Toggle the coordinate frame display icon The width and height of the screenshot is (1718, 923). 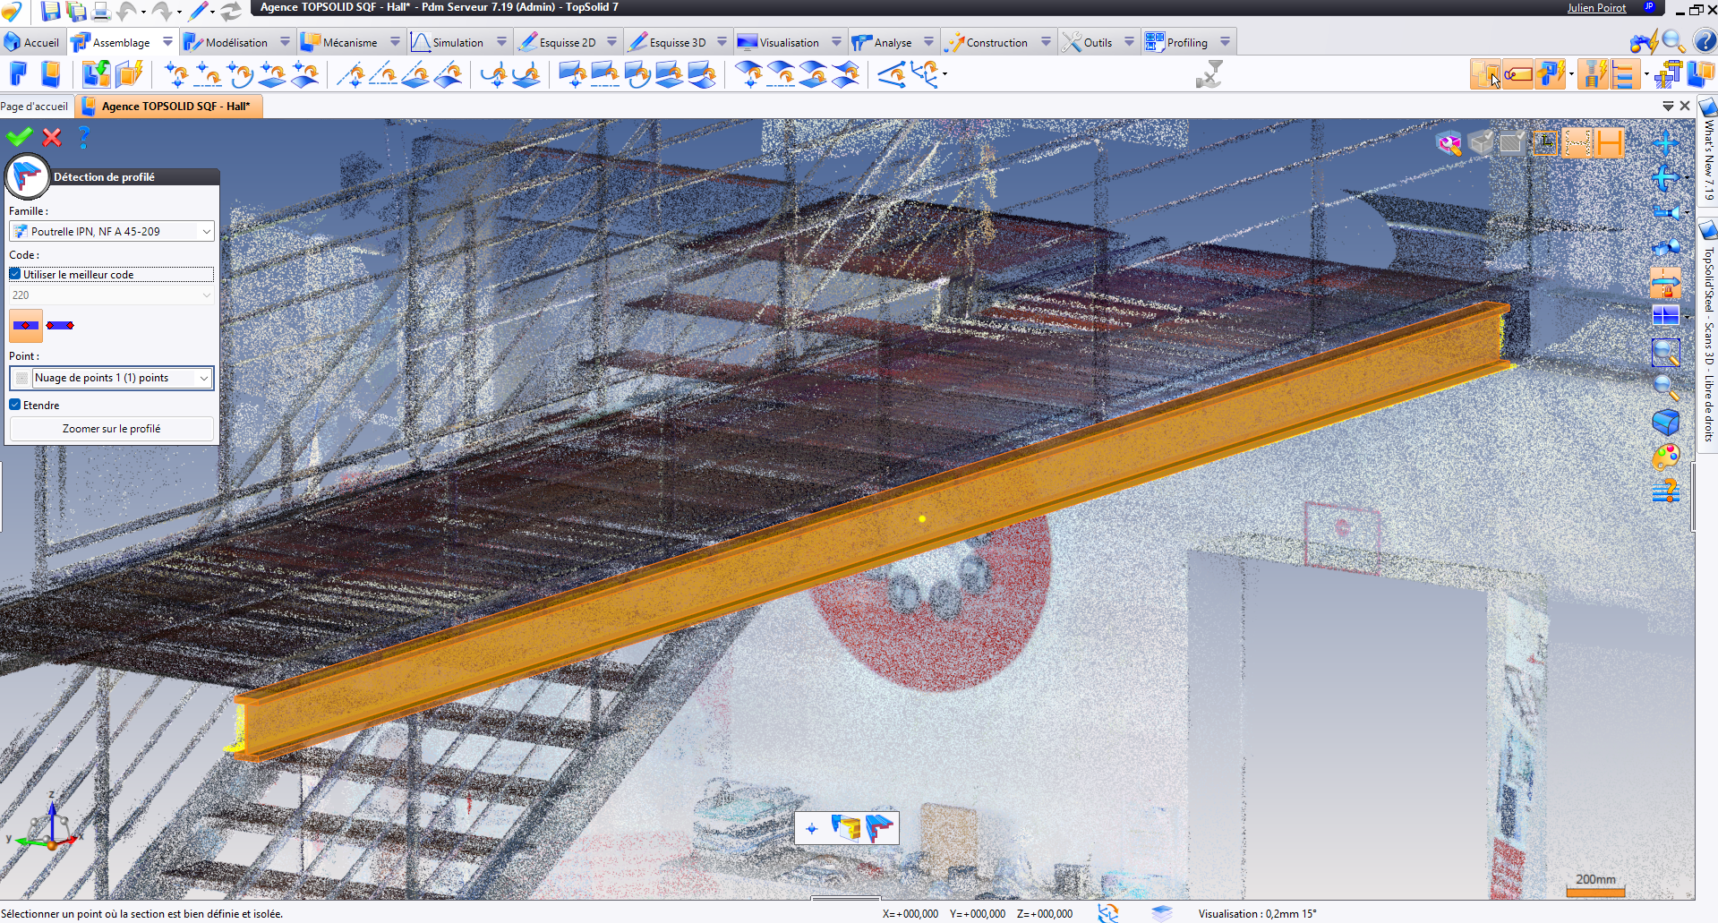[x=1546, y=143]
